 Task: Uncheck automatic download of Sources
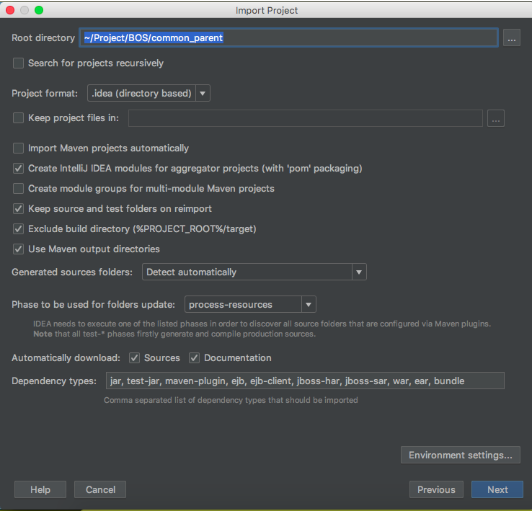134,358
